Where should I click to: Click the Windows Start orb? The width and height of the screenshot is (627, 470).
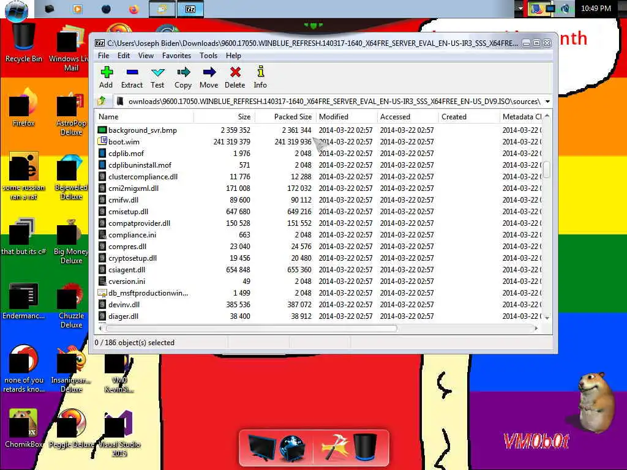tap(17, 10)
